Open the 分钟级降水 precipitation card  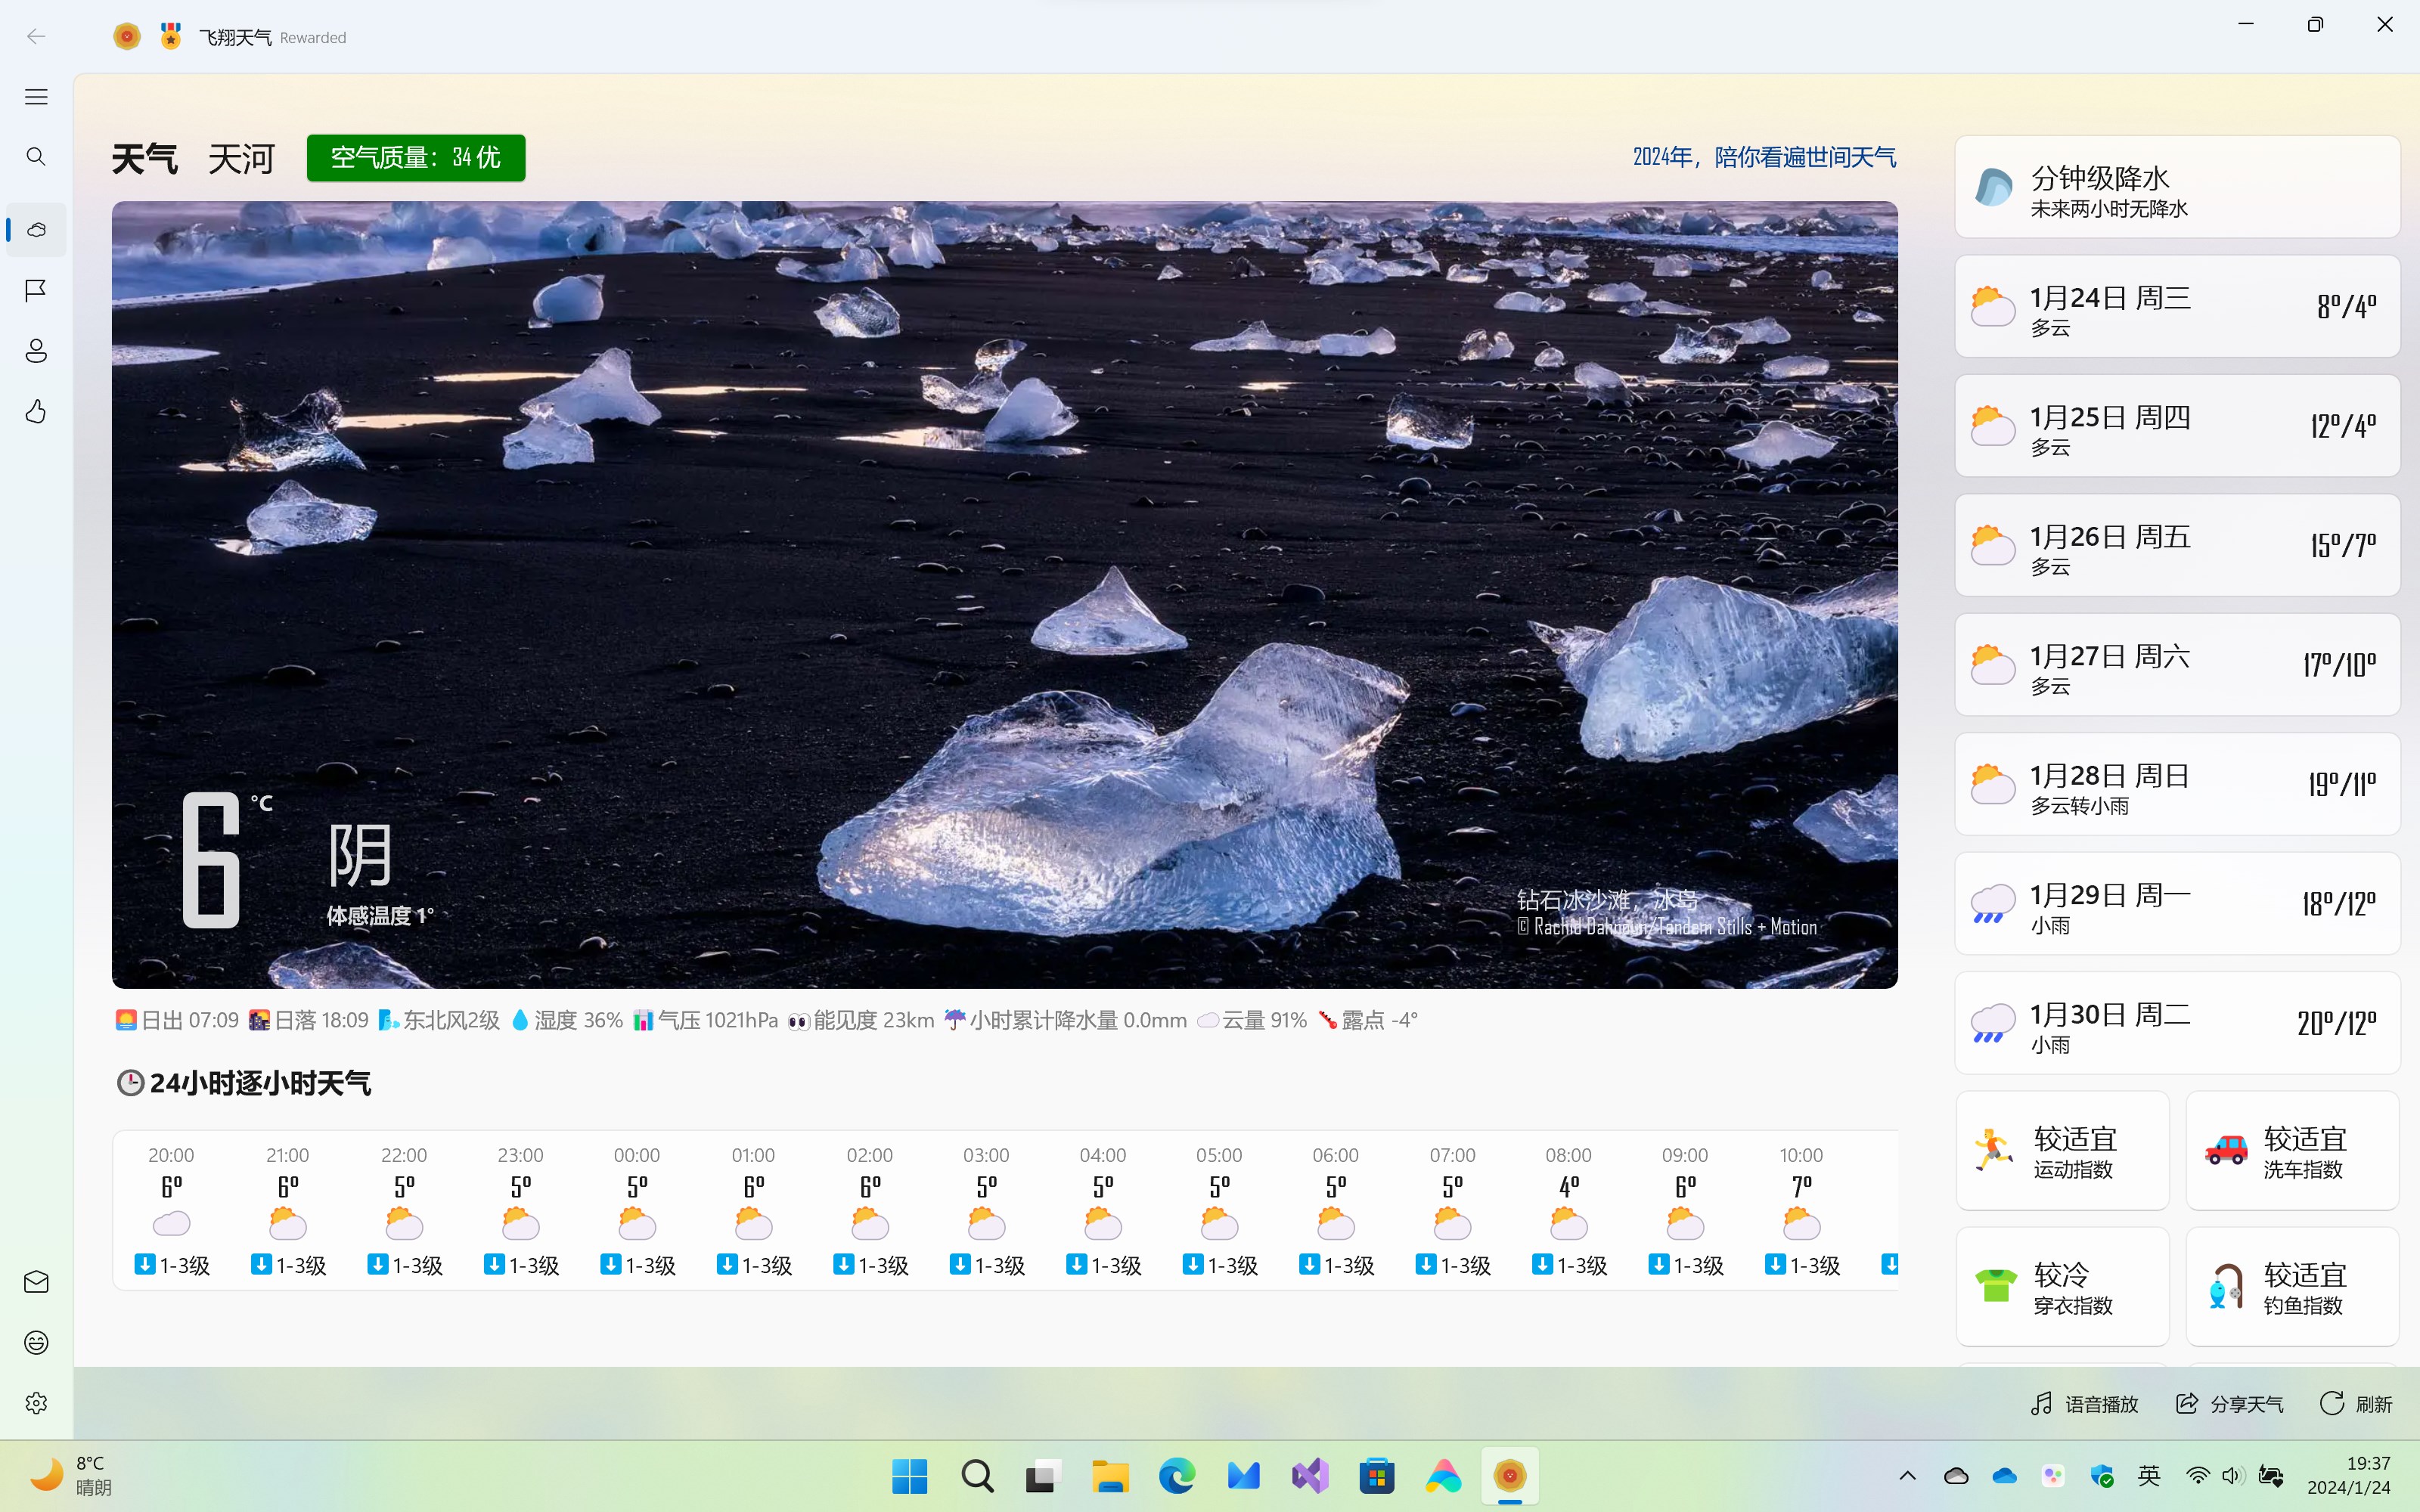(x=2176, y=188)
